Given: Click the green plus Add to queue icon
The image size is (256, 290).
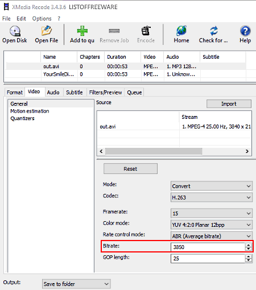Looking at the screenshot, I should point(82,31).
